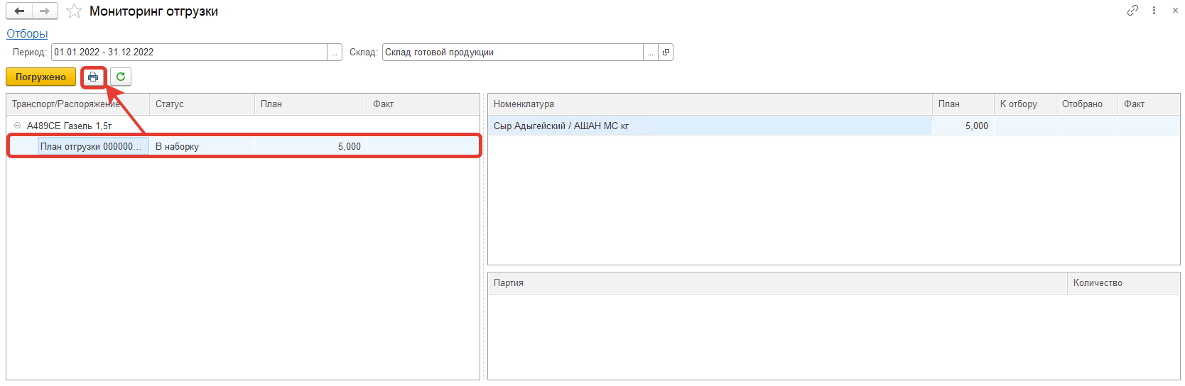Screen dimensions: 1185x386
Task: Open the three-dot more options menu
Action: (1154, 11)
